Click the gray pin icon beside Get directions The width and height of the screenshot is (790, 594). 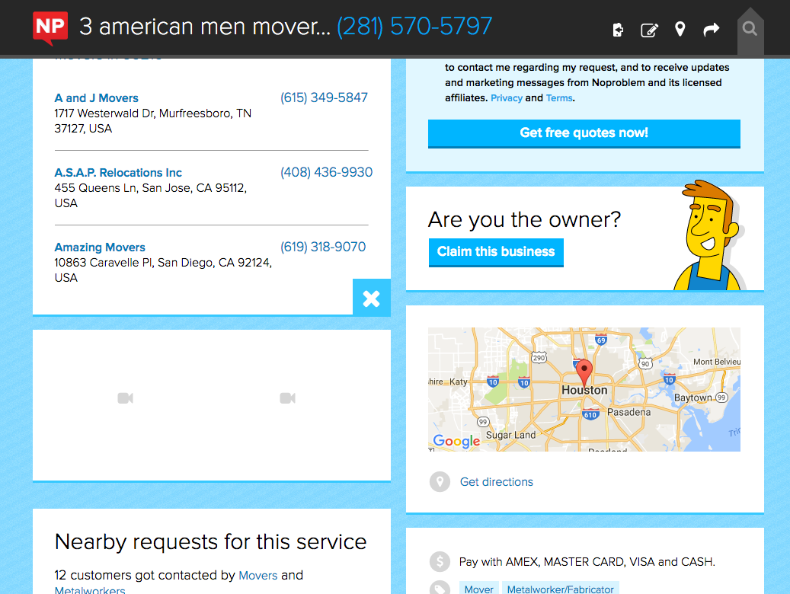pyautogui.click(x=440, y=482)
